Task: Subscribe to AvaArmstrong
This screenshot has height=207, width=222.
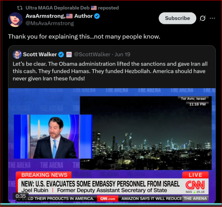Action: click(x=178, y=18)
